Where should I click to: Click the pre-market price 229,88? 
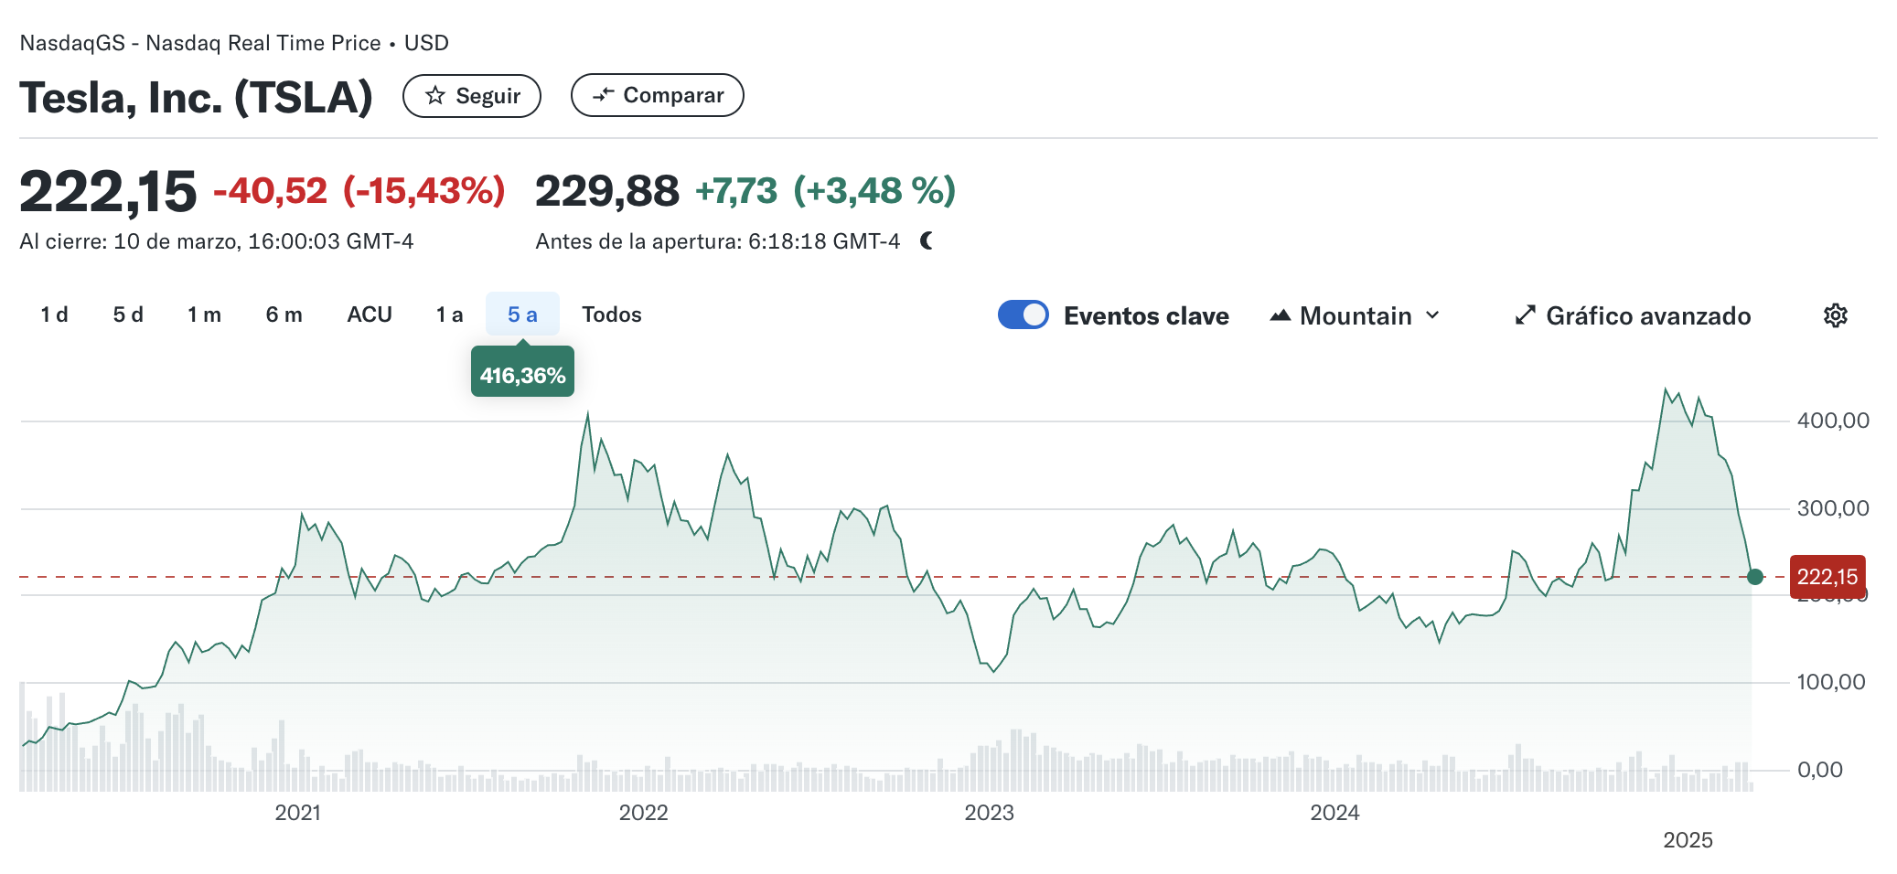point(607,191)
